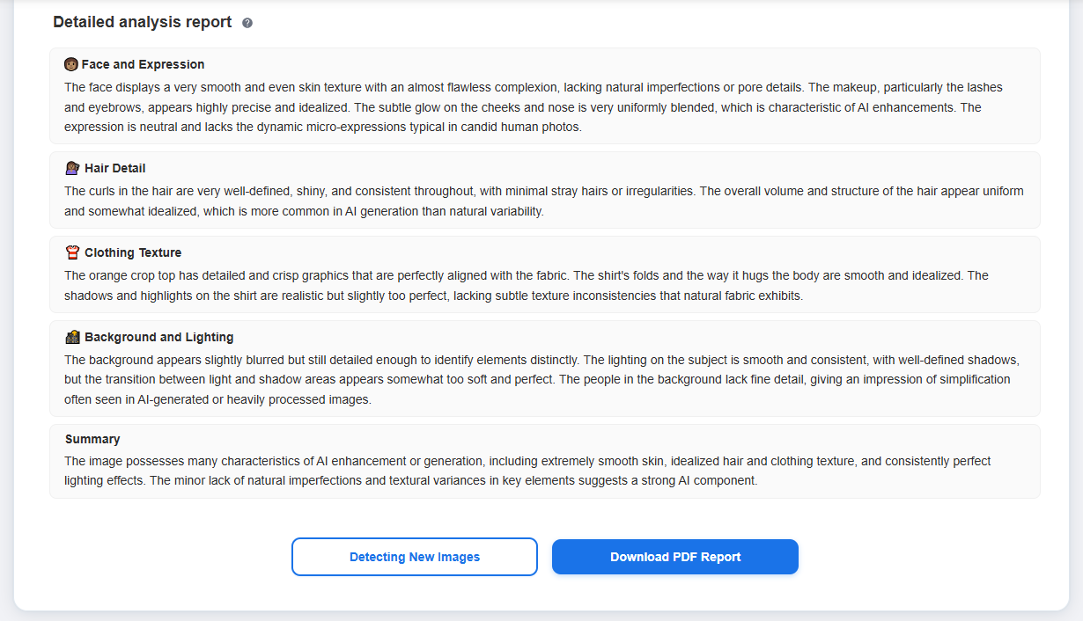Click the line starting "The orange crop top"
The width and height of the screenshot is (1083, 621).
[x=526, y=275]
